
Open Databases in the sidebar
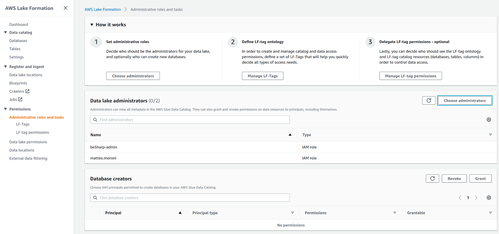click(x=18, y=41)
